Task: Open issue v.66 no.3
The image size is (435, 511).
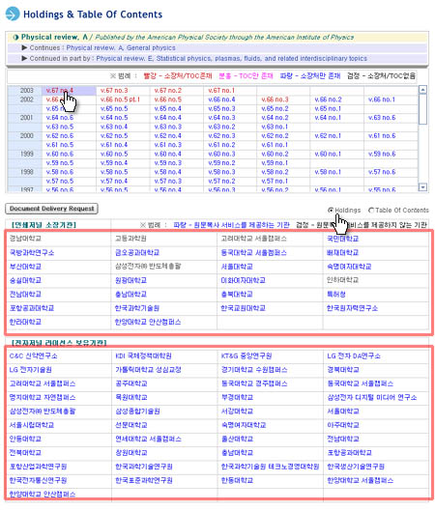Action: [x=275, y=99]
